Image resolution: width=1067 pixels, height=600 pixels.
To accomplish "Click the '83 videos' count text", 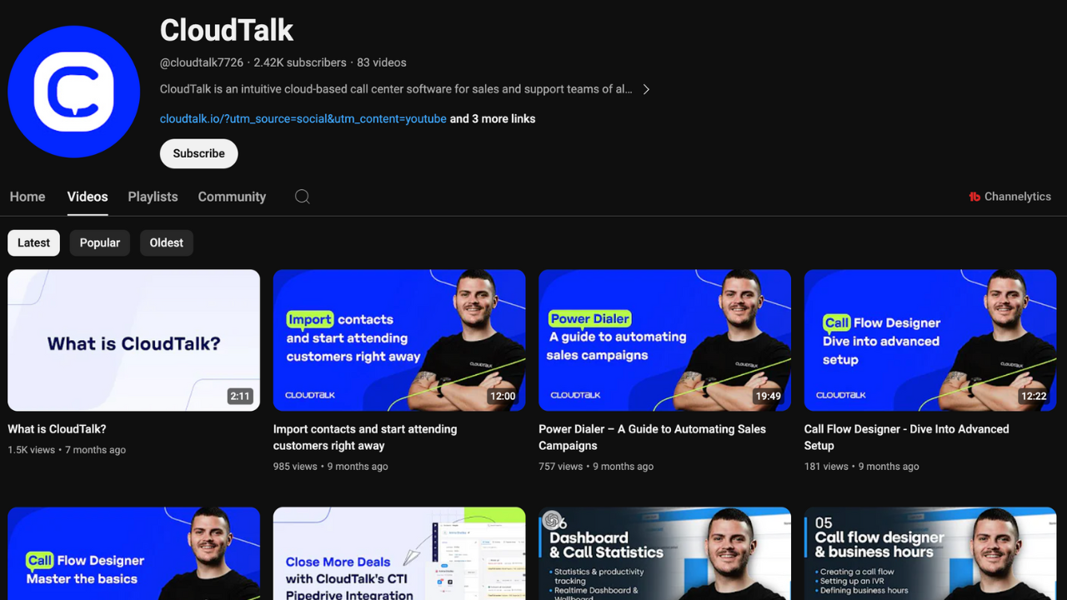I will (x=382, y=62).
